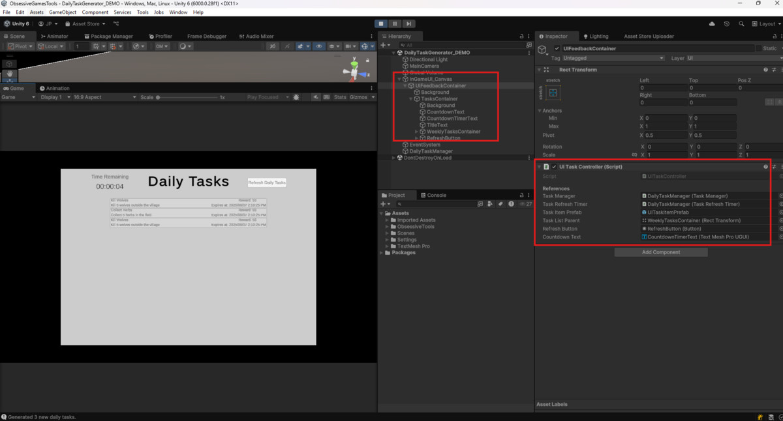Screen dimensions: 783x421
Task: Click Refresh Daily Tasks button in game
Action: click(x=267, y=182)
